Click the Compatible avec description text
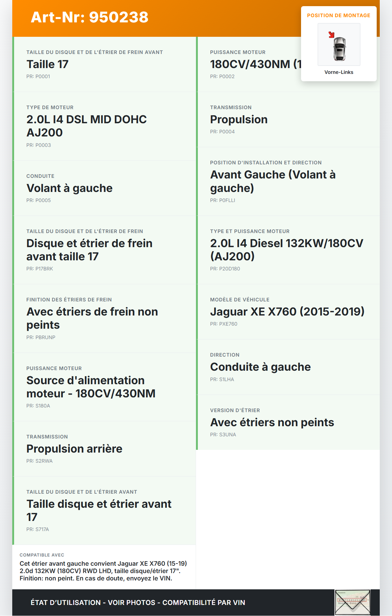This screenshot has width=392, height=616. point(103,571)
